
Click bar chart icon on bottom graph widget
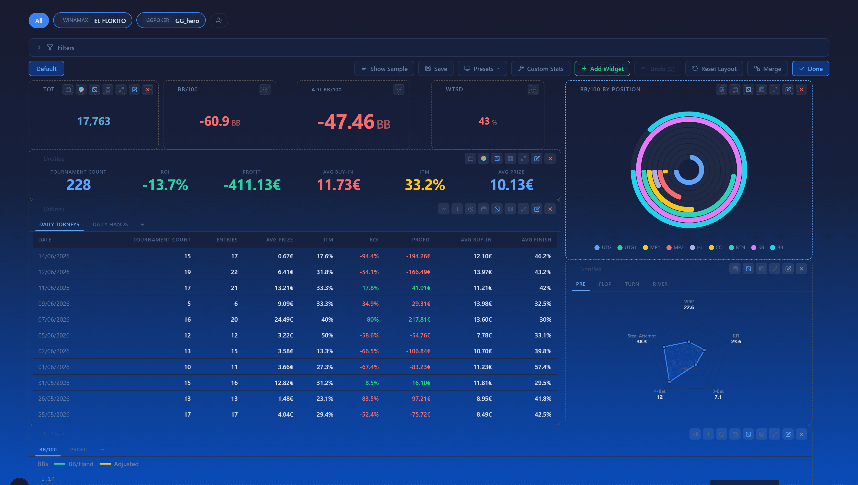(695, 434)
